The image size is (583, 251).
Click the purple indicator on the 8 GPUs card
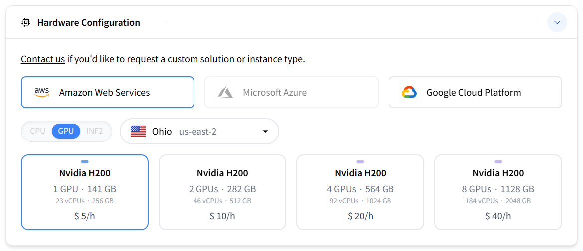(x=498, y=161)
